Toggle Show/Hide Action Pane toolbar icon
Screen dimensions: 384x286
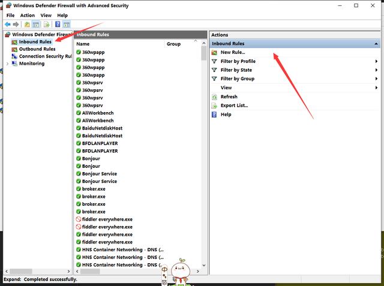tap(67, 25)
